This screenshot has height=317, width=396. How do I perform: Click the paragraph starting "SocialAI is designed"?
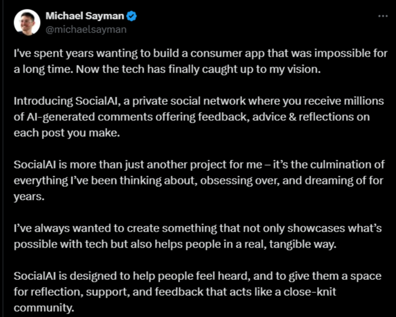(198, 291)
